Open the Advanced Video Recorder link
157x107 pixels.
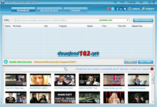(55, 62)
